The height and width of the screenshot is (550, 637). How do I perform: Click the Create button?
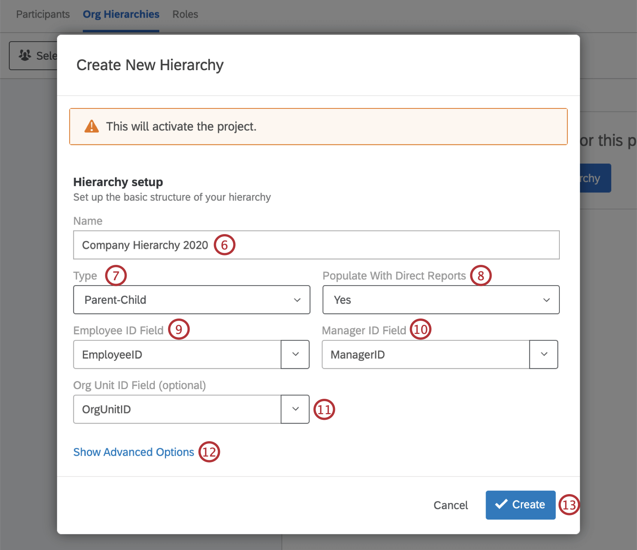[520, 505]
